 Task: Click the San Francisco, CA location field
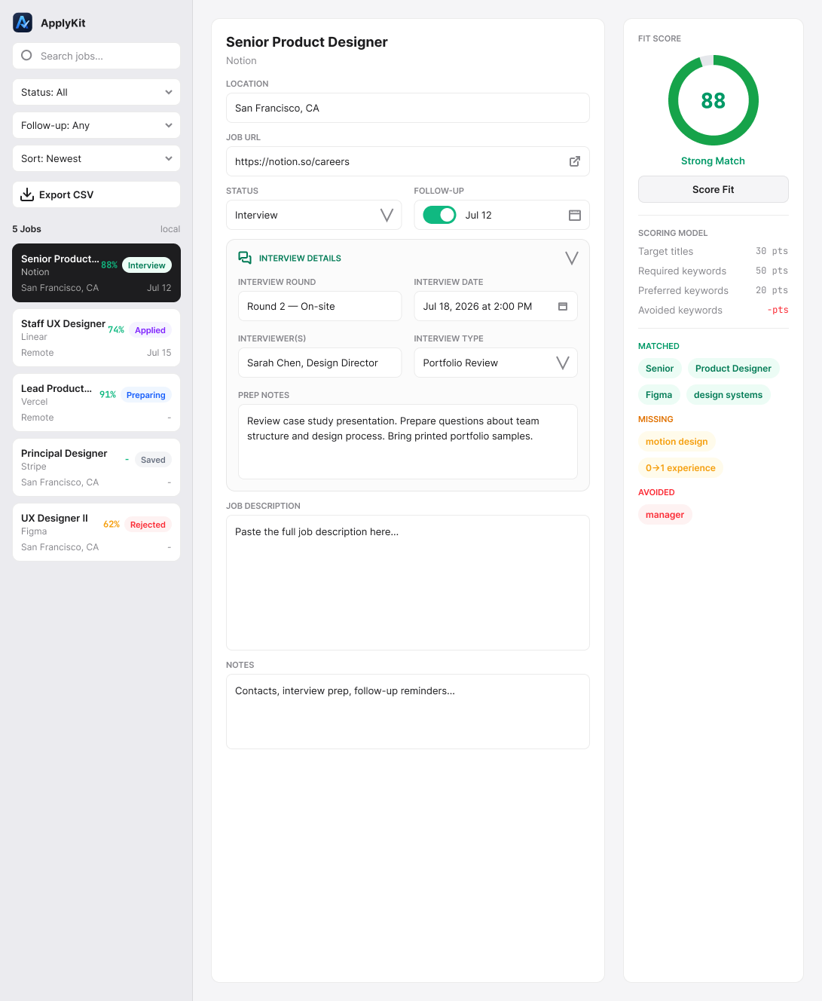pos(408,108)
